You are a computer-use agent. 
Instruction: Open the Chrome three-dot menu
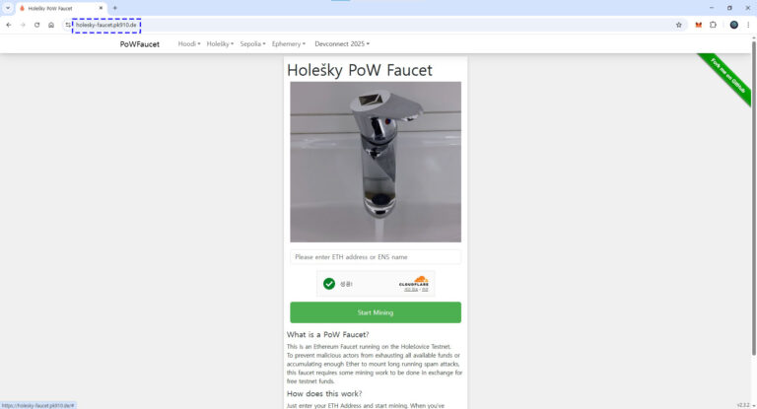click(x=748, y=25)
